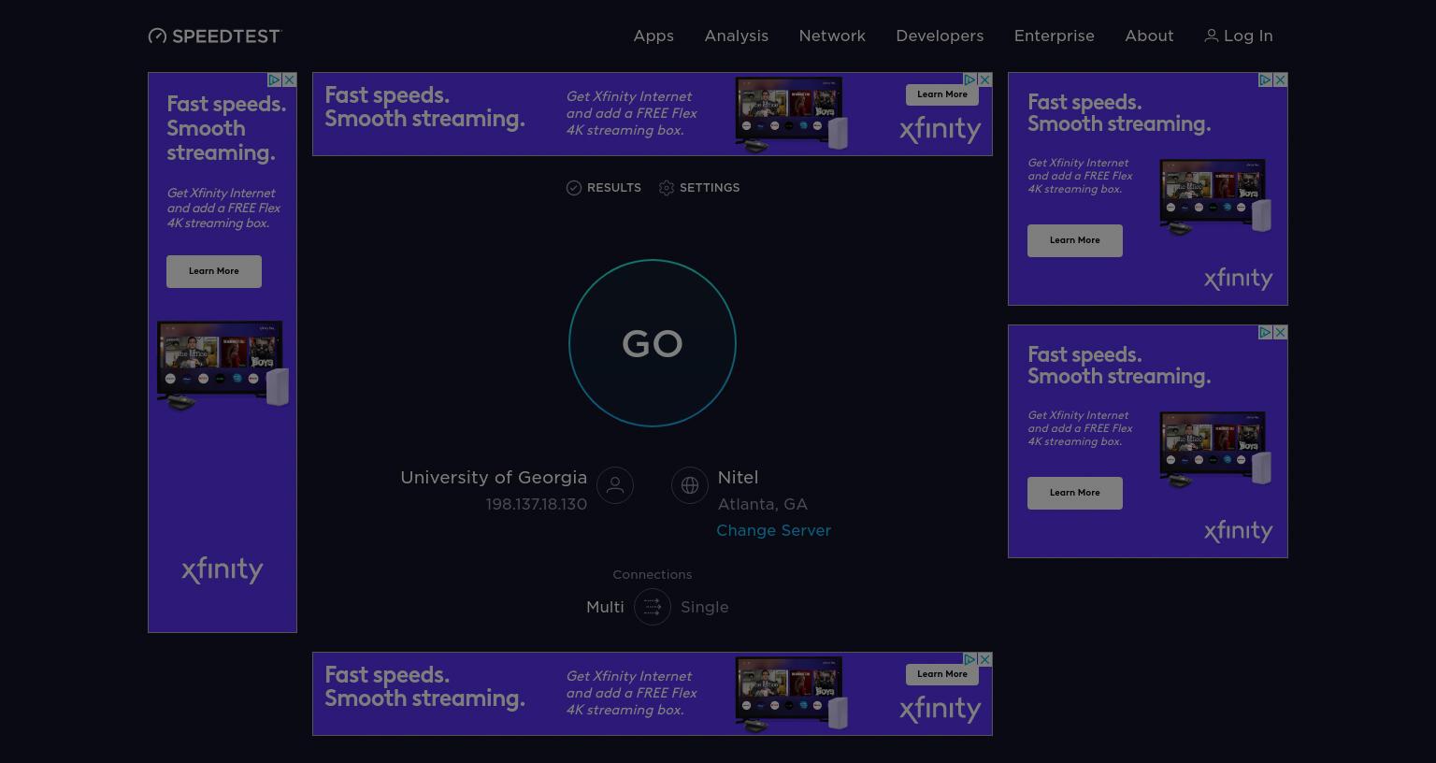Image resolution: width=1436 pixels, height=763 pixels.
Task: Open the Network menu
Action: (x=832, y=36)
